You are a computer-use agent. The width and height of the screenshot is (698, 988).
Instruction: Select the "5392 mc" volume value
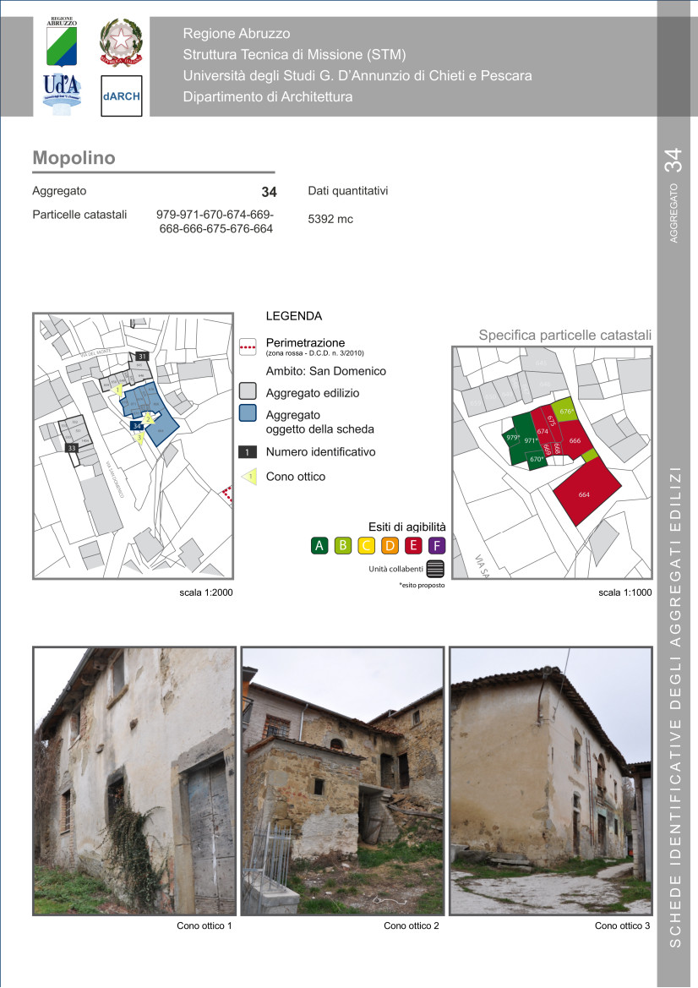click(330, 219)
